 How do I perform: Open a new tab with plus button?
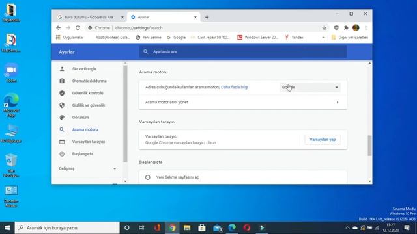click(207, 17)
